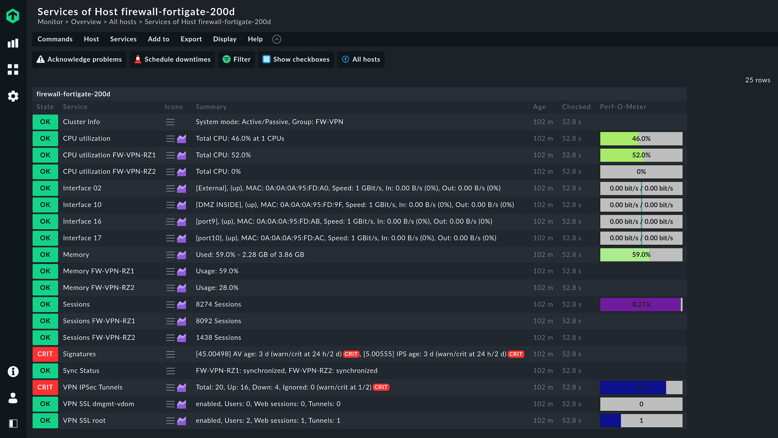Viewport: 778px width, 438px height.
Task: Sort by Age column header
Action: [539, 107]
